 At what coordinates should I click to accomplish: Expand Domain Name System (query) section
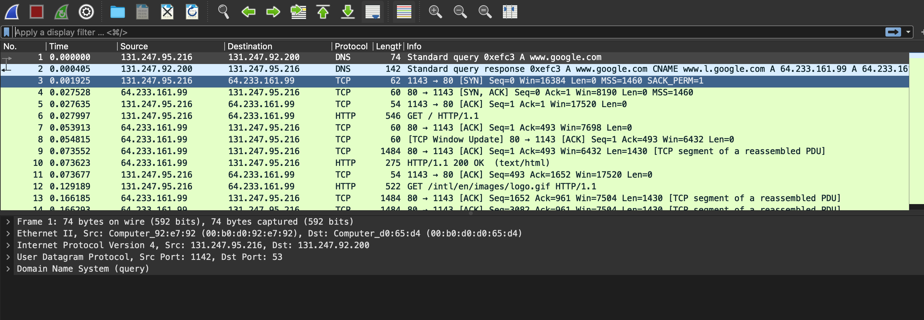(x=8, y=269)
